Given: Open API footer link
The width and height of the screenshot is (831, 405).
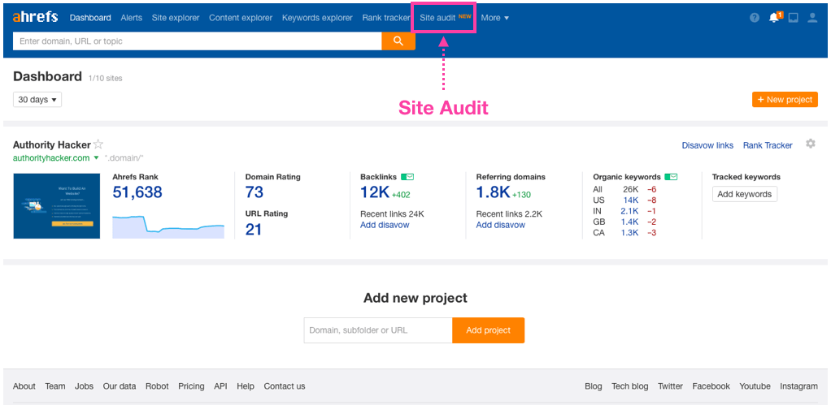Looking at the screenshot, I should pos(220,386).
